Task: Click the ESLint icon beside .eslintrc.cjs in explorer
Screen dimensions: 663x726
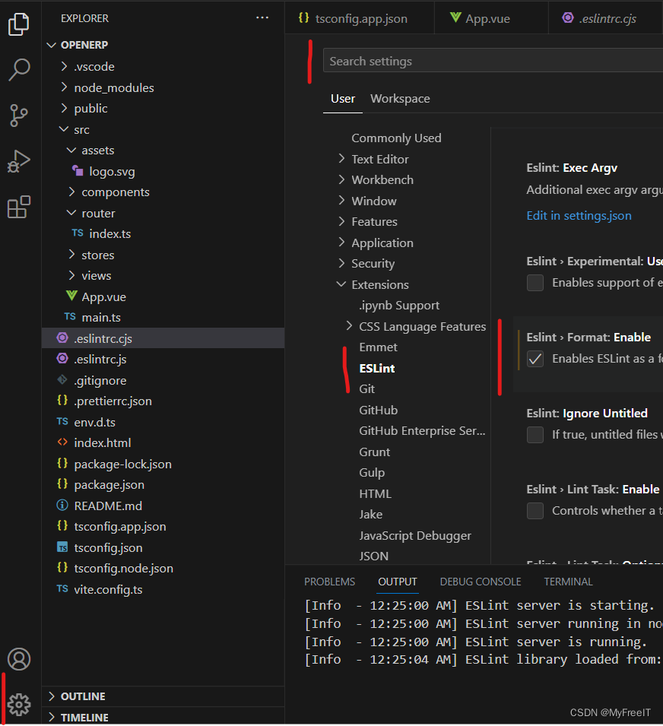Action: click(62, 338)
